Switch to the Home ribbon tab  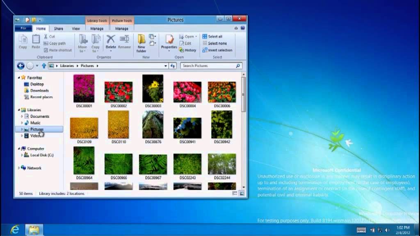[41, 28]
